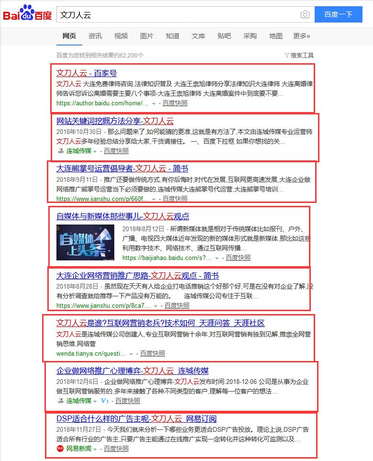Click the V1 verification badge
Image resolution: width=373 pixels, height=461 pixels.
[105, 401]
